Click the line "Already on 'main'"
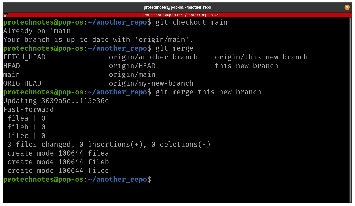Image resolution: width=355 pixels, height=206 pixels. pos(39,31)
